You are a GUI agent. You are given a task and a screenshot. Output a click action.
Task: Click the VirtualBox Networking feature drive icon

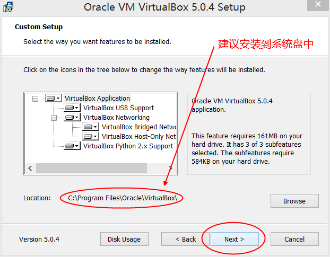click(72, 118)
